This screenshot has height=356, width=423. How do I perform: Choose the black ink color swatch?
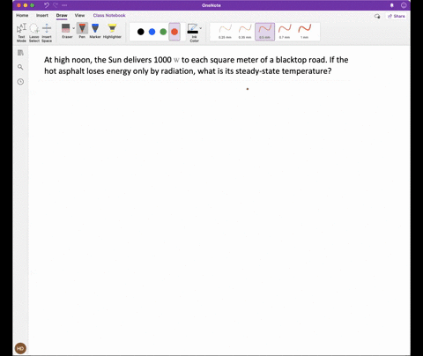(141, 32)
